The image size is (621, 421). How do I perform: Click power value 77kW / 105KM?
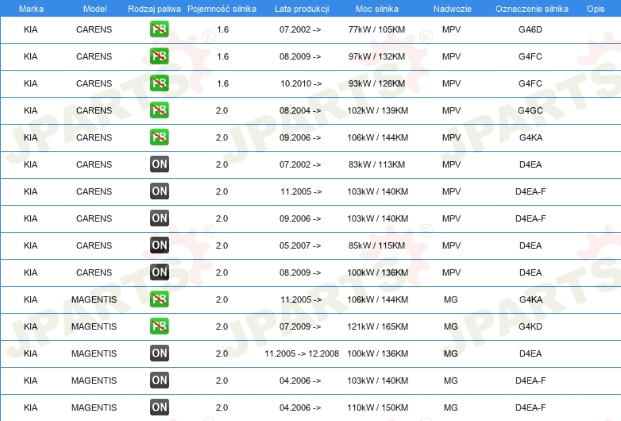[x=376, y=29]
